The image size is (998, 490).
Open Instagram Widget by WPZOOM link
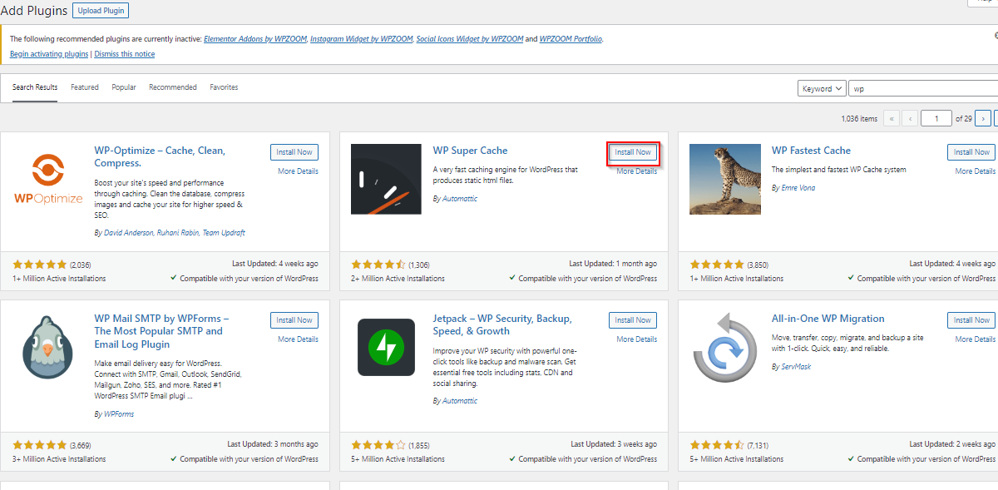[x=361, y=39]
